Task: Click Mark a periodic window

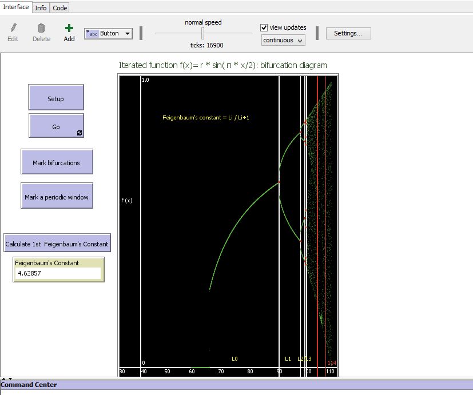Action: click(x=57, y=195)
